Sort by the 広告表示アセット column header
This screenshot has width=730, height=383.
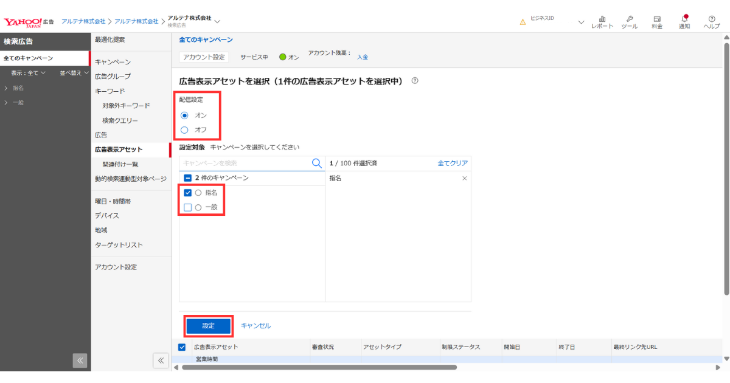216,347
